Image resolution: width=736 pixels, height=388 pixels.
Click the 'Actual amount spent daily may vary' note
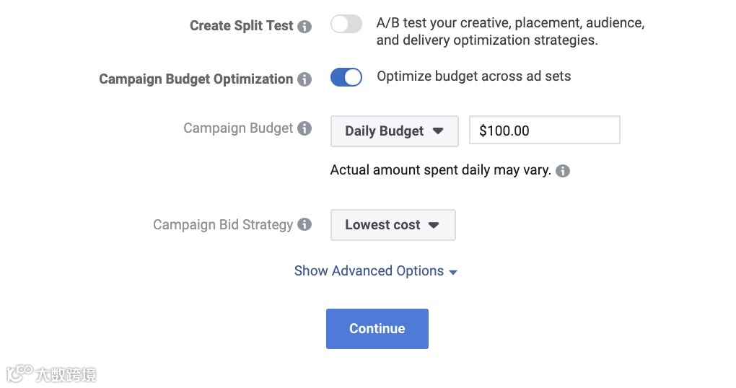pyautogui.click(x=440, y=171)
